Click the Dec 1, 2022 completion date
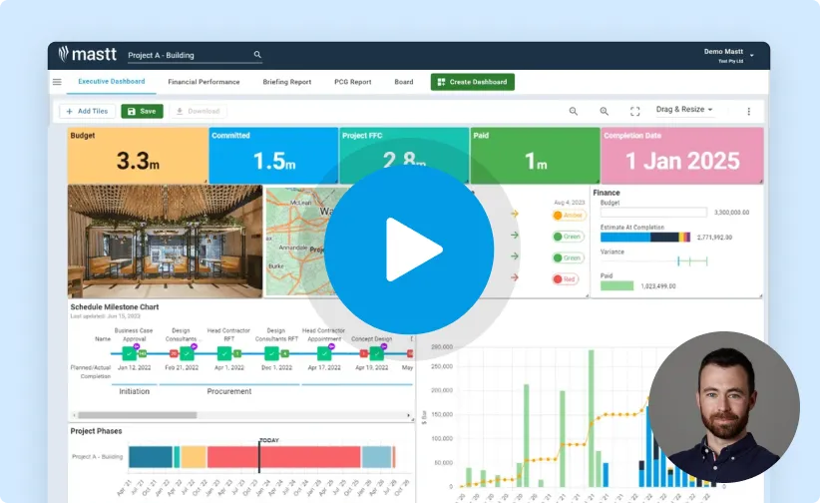The image size is (820, 503). pyautogui.click(x=276, y=367)
